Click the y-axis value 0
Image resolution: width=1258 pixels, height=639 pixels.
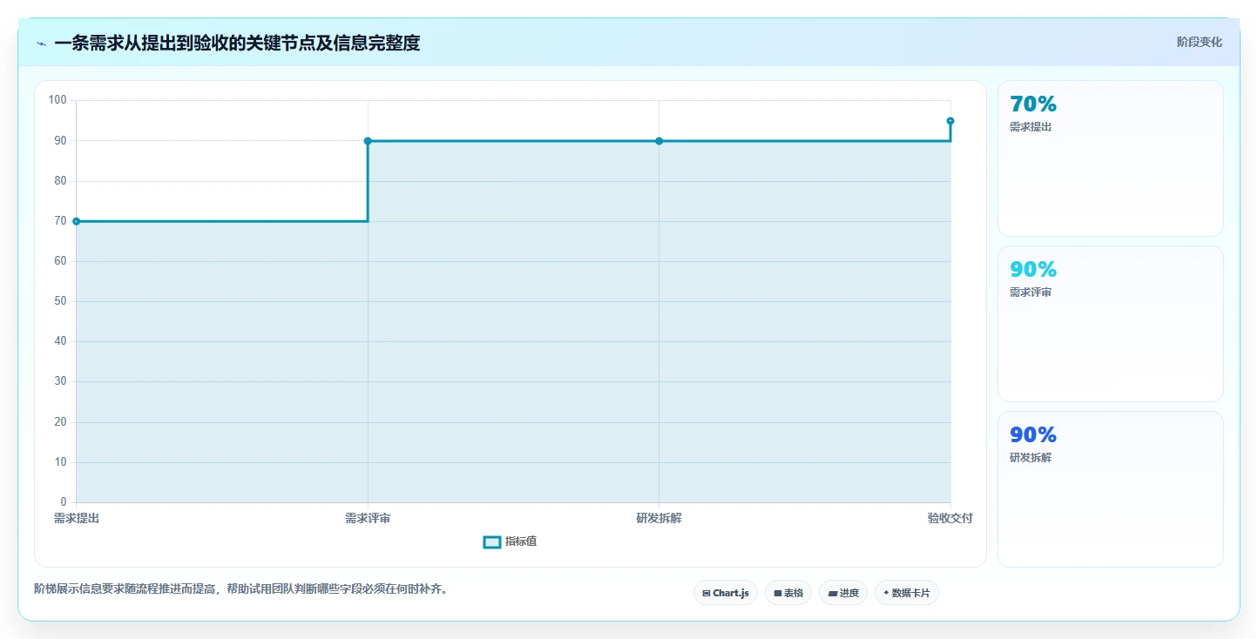point(64,502)
